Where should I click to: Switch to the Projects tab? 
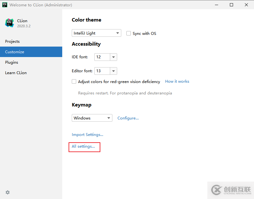click(12, 42)
